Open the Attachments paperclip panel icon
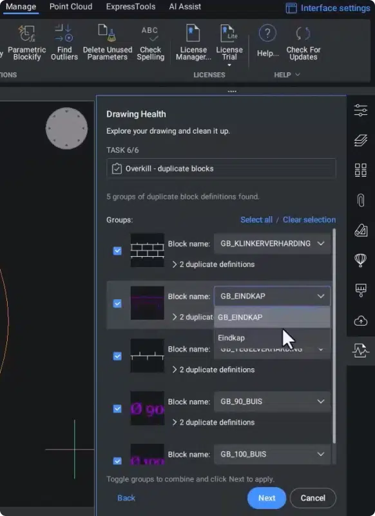The image size is (375, 516). [361, 200]
